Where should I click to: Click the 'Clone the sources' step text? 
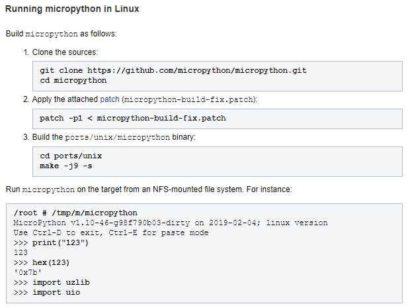click(65, 52)
